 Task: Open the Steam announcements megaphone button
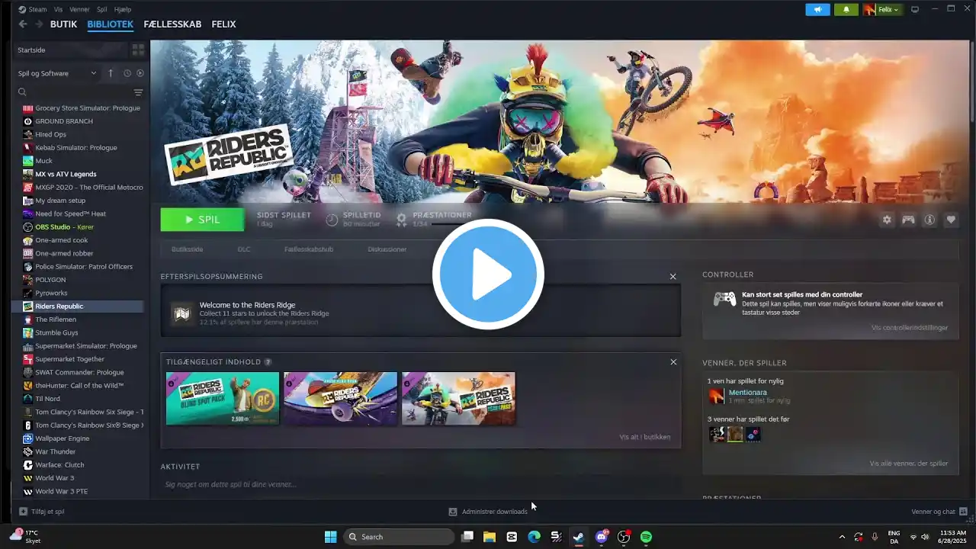817,9
